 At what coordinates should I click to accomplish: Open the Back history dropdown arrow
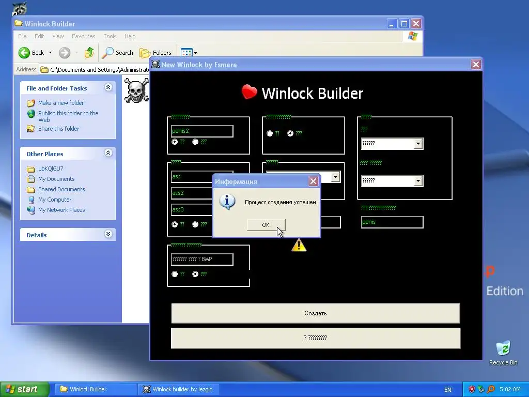click(50, 53)
